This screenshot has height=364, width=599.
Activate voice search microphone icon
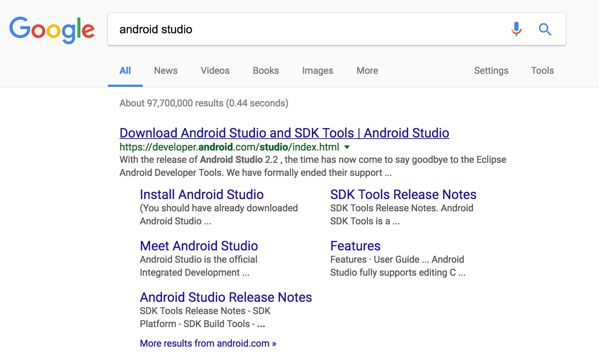pyautogui.click(x=516, y=29)
